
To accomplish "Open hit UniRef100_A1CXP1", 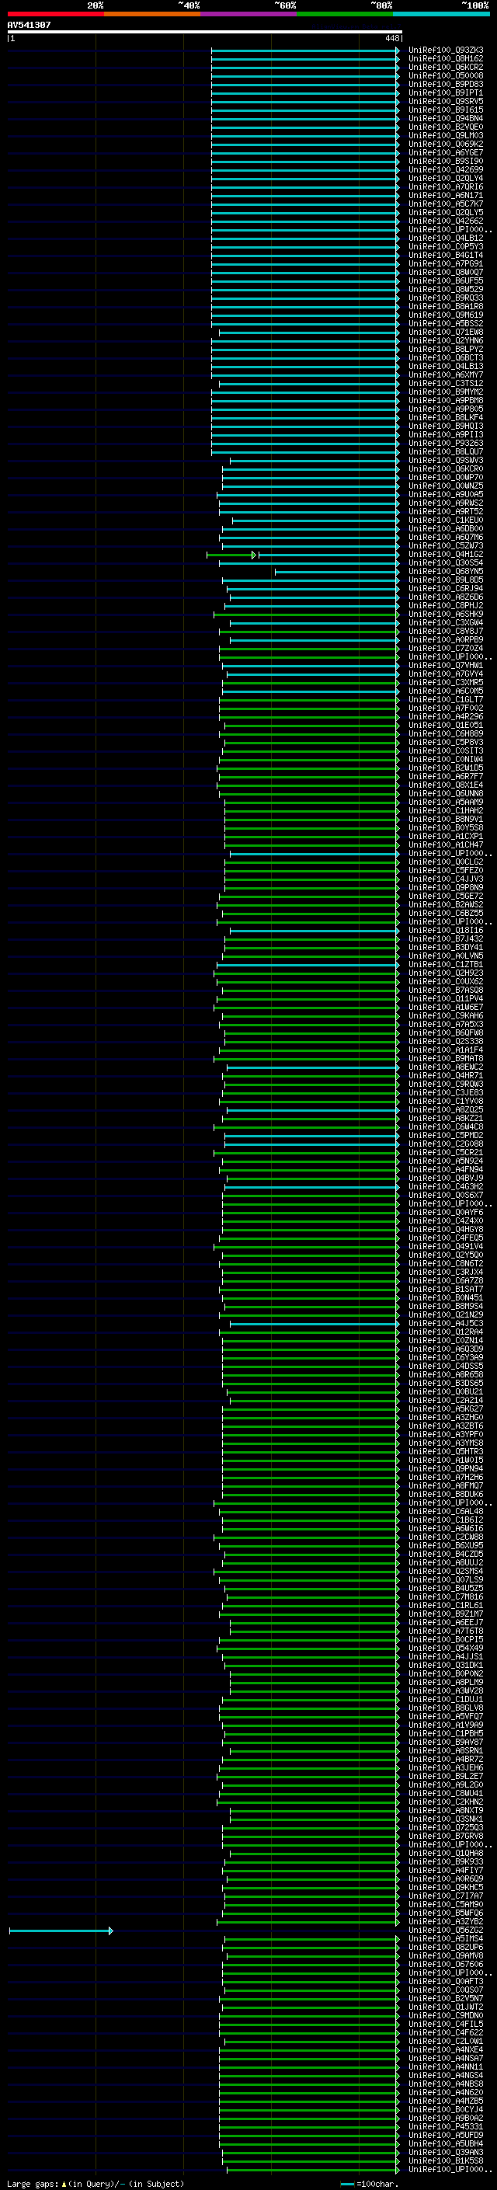I will coord(446,836).
